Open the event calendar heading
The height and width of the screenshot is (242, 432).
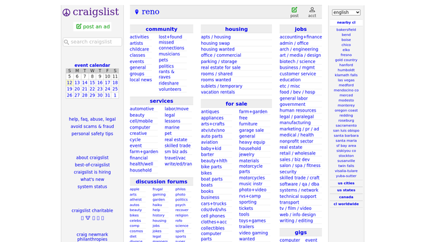coord(92,66)
